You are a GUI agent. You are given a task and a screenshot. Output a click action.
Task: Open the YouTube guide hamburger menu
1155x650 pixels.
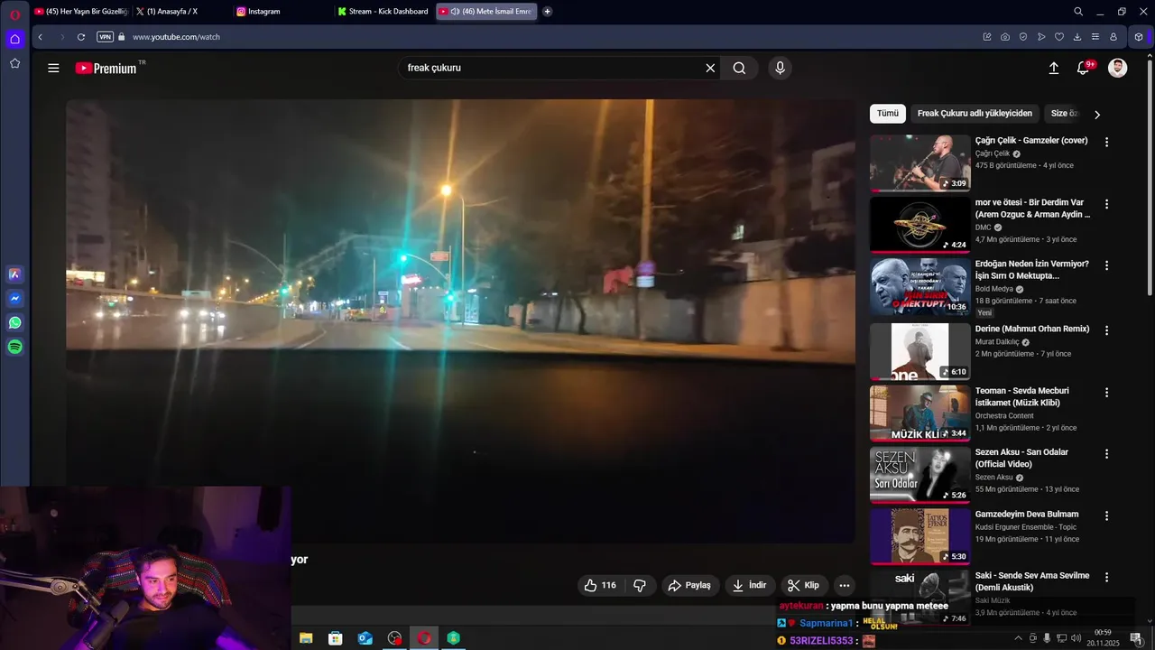click(x=53, y=68)
